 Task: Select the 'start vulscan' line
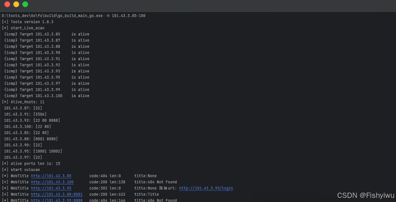pos(21,170)
